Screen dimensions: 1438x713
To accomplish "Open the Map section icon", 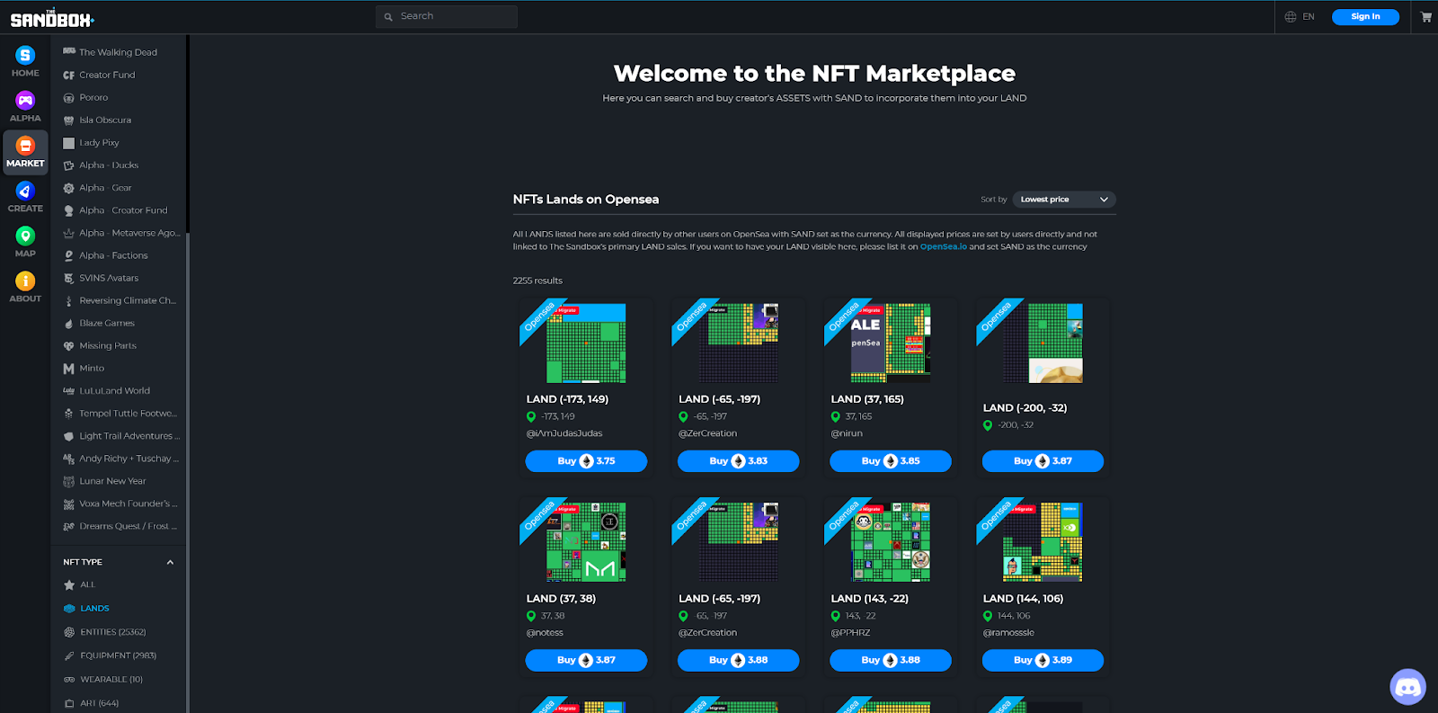I will coord(25,236).
